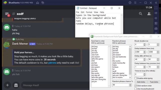Screen dimensions: 161x90
Task: Open Notepad File menu
Action: coord(77,12)
